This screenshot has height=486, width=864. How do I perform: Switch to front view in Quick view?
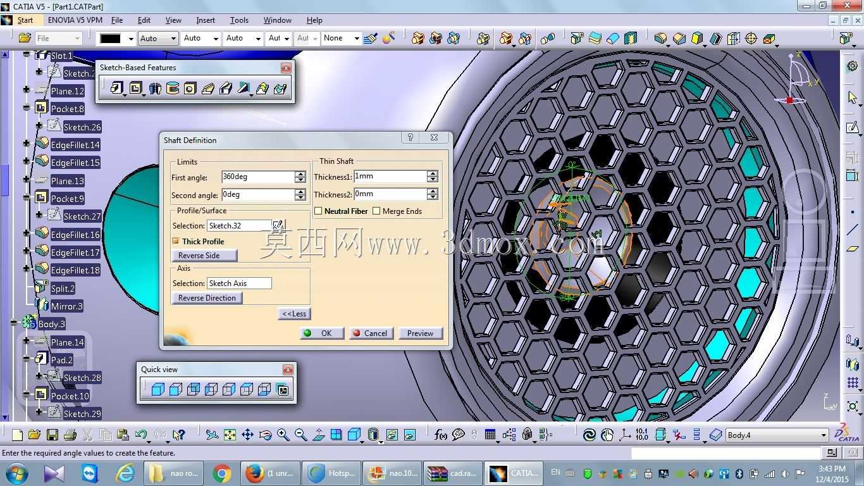[x=176, y=389]
